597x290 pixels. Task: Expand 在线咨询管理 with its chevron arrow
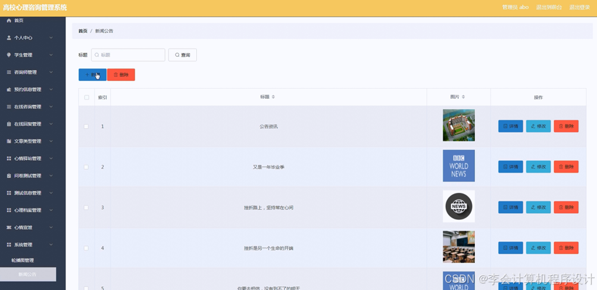pos(51,107)
